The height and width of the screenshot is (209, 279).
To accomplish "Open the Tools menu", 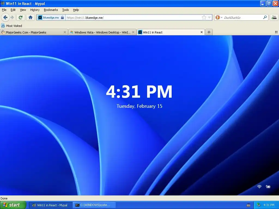I will click(x=65, y=10).
